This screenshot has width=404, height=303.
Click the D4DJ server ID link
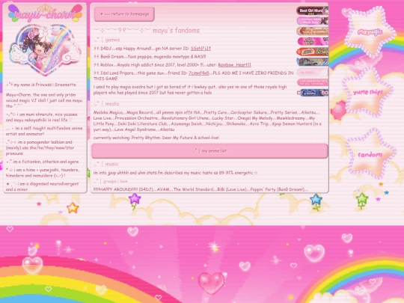pos(201,49)
